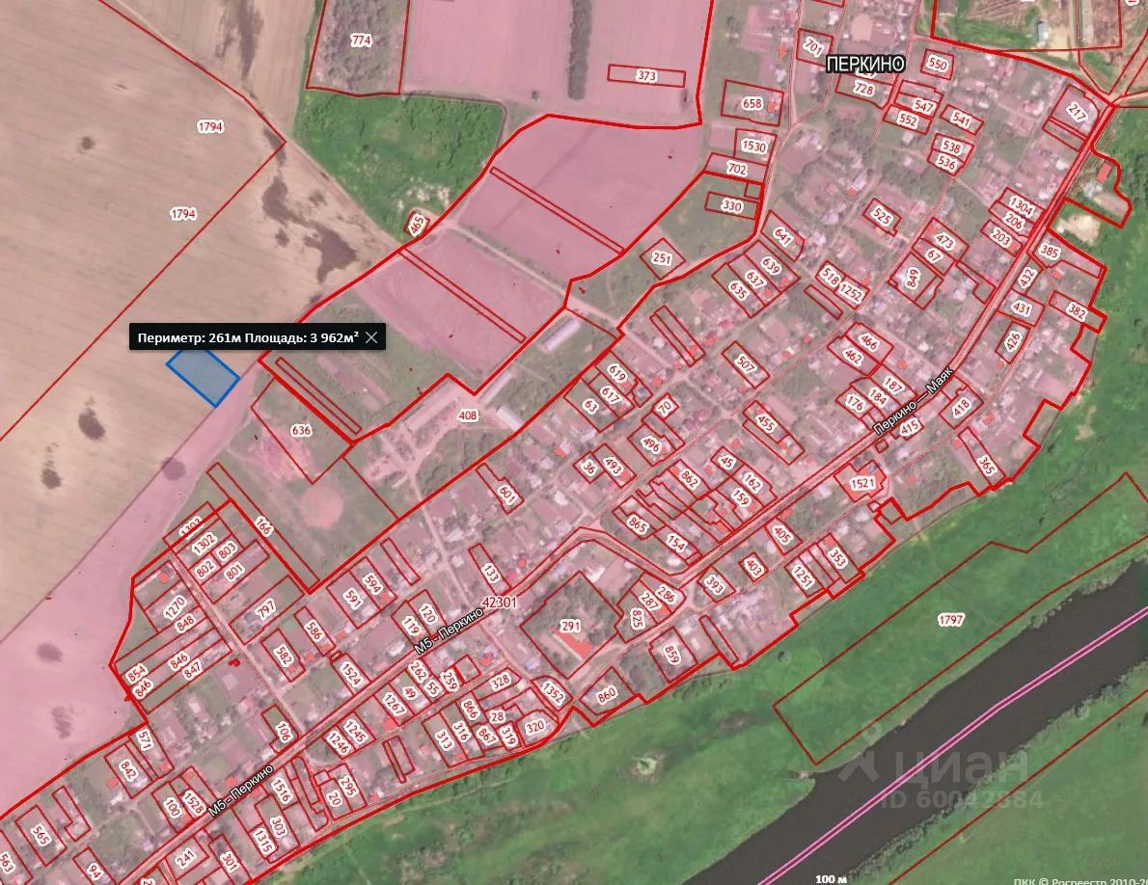
Task: Select parcel labeled 393
Action: (x=715, y=584)
